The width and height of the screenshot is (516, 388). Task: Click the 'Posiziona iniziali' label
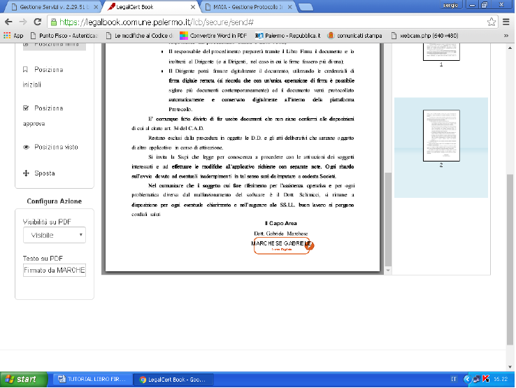(x=43, y=77)
